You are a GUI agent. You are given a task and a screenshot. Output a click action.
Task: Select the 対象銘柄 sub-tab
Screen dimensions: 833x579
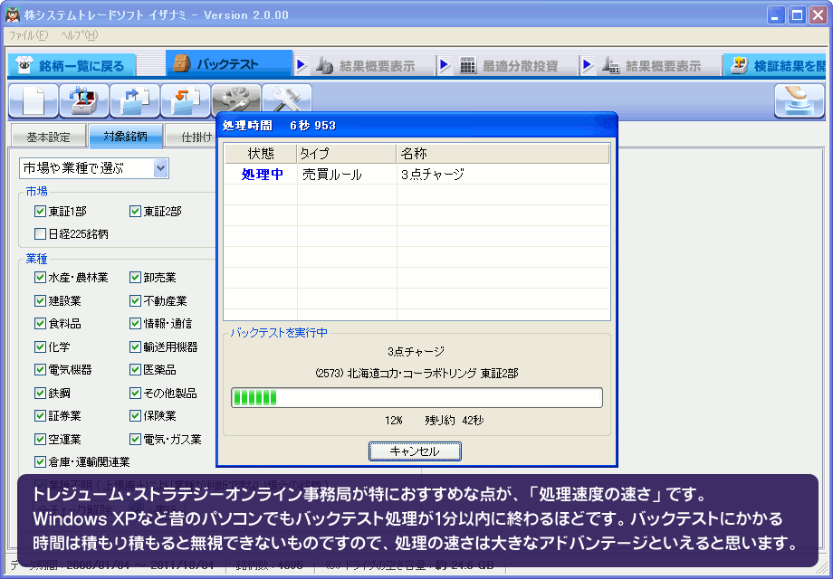point(125,136)
